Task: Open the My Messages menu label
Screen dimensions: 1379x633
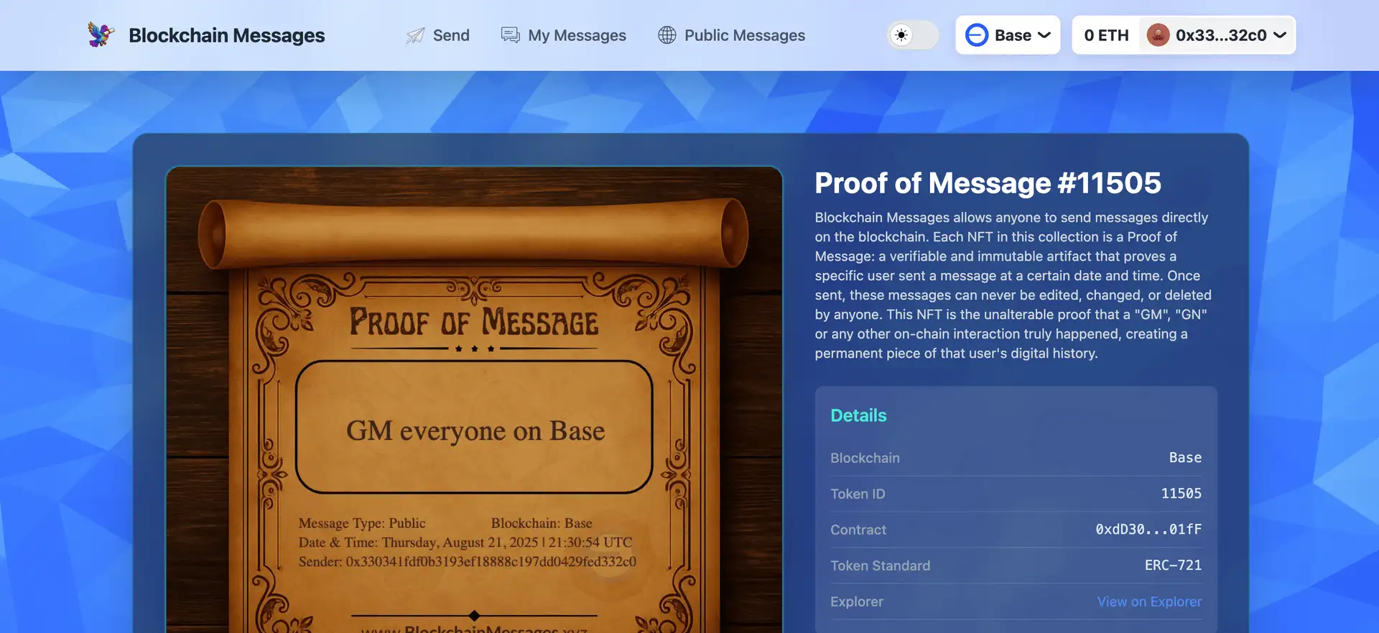Action: point(577,35)
